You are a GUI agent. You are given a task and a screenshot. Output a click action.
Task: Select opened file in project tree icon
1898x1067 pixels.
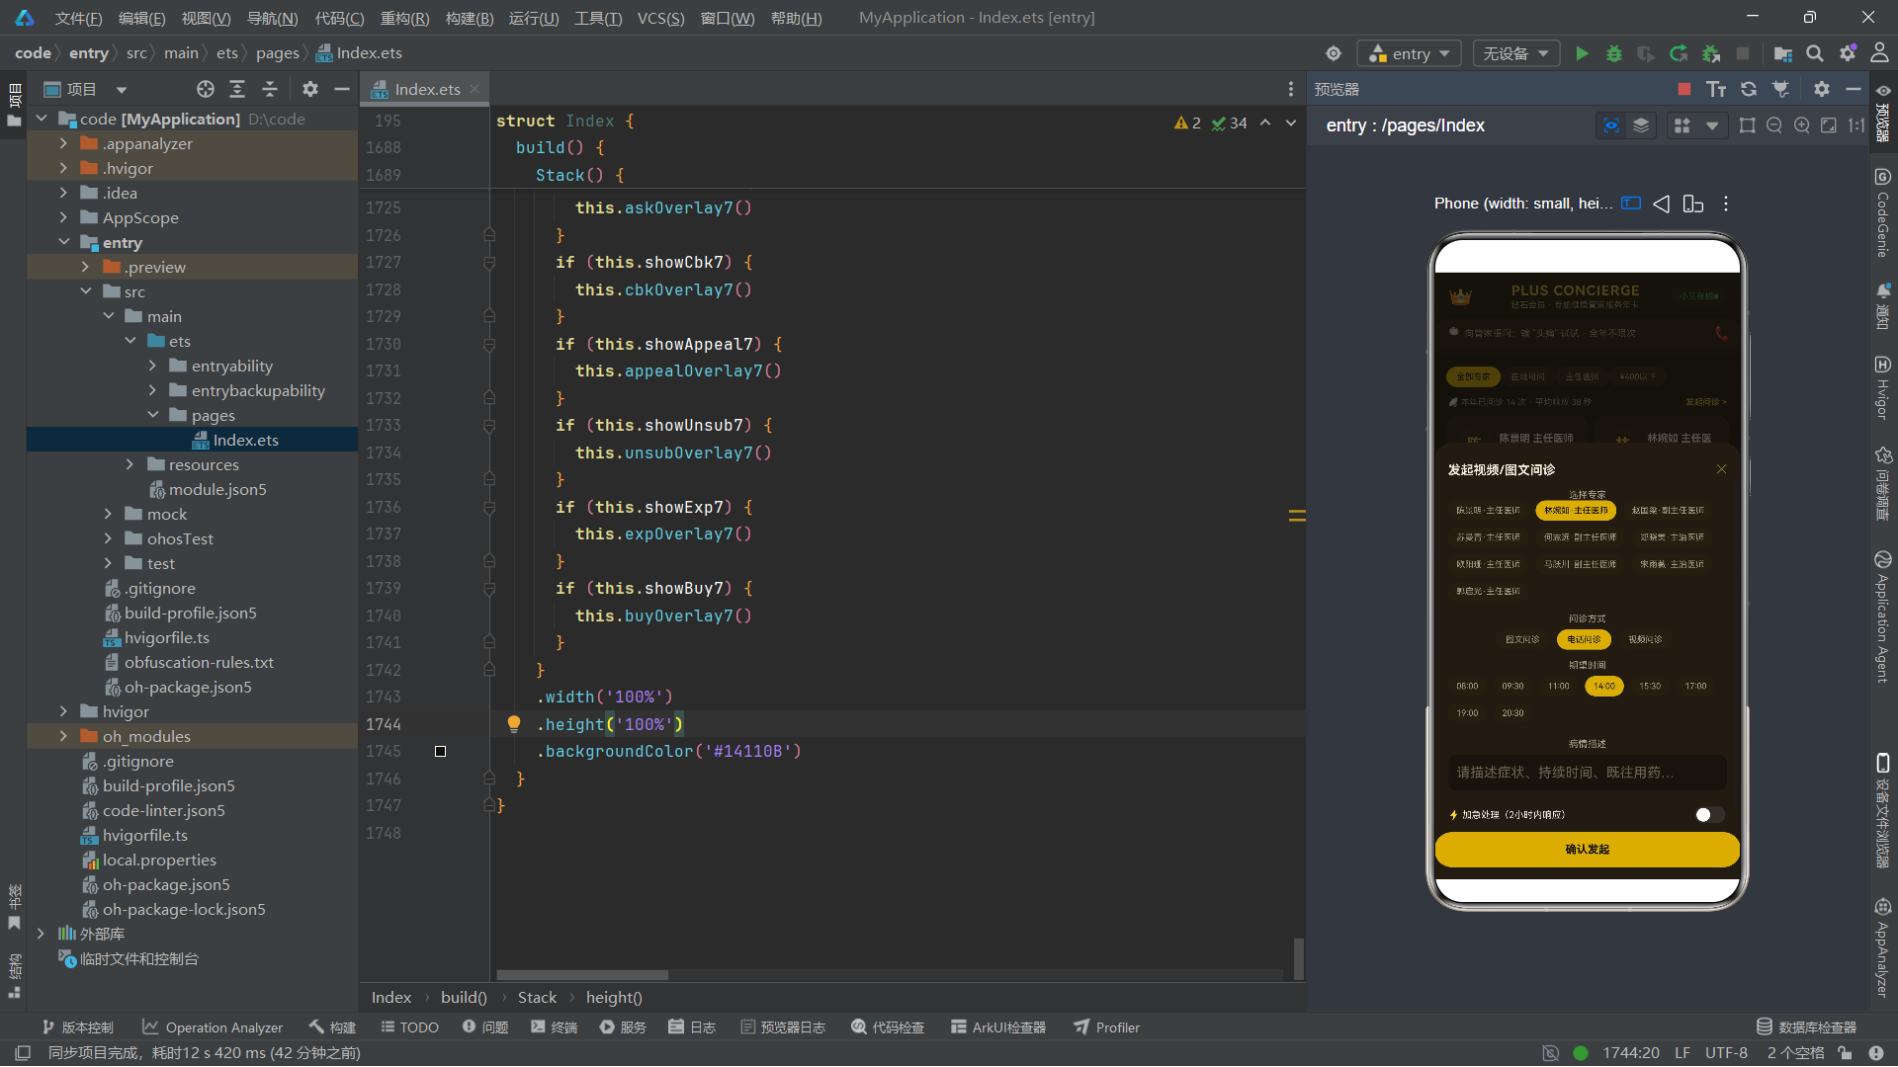[206, 89]
